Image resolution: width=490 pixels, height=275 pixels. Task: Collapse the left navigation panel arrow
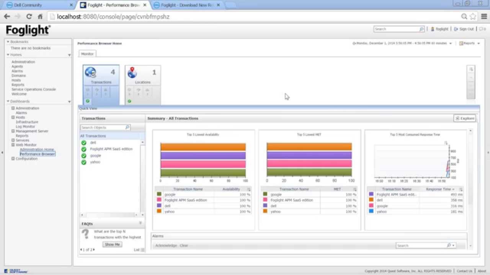2,152
